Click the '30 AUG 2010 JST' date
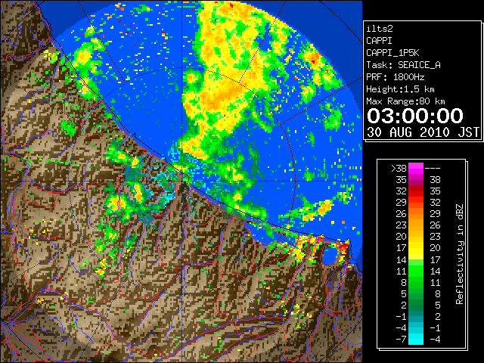The height and width of the screenshot is (363, 484). [x=423, y=132]
